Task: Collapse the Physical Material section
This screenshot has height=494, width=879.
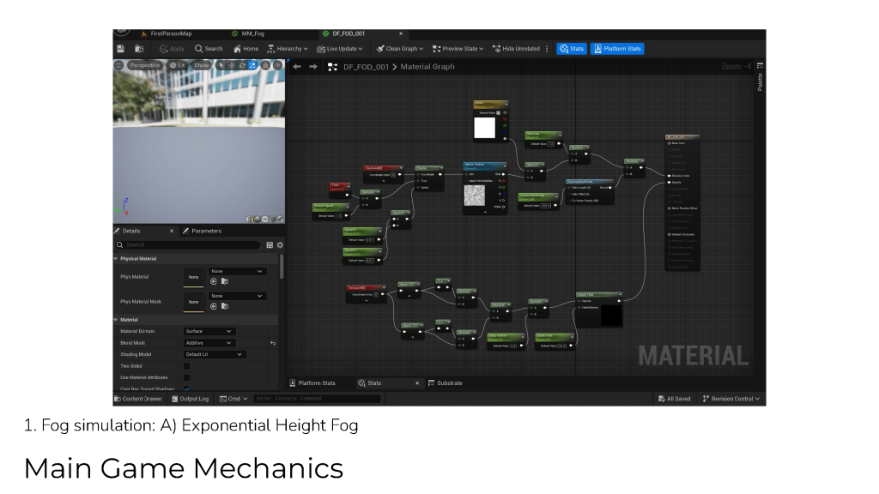Action: [116, 258]
